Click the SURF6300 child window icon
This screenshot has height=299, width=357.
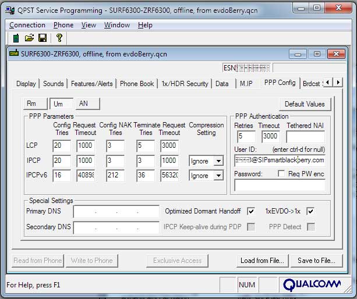14,53
